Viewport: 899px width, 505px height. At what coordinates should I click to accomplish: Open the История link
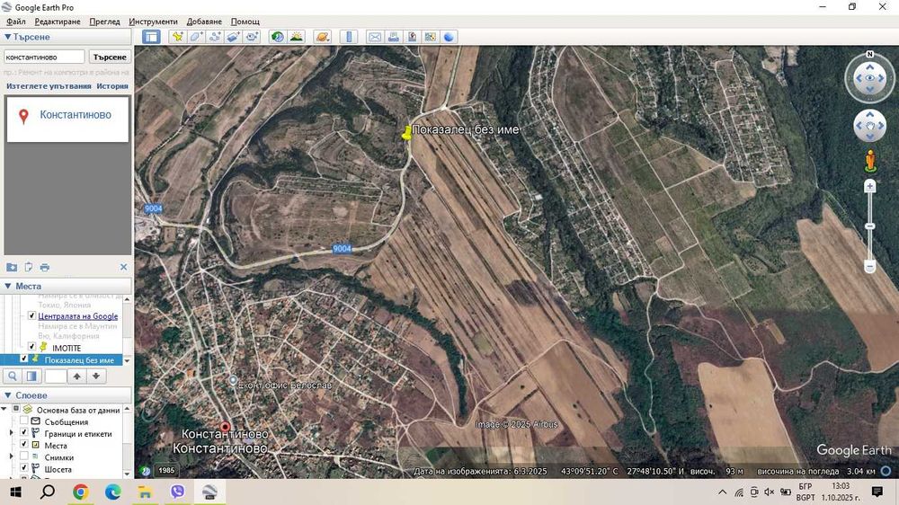click(x=112, y=86)
